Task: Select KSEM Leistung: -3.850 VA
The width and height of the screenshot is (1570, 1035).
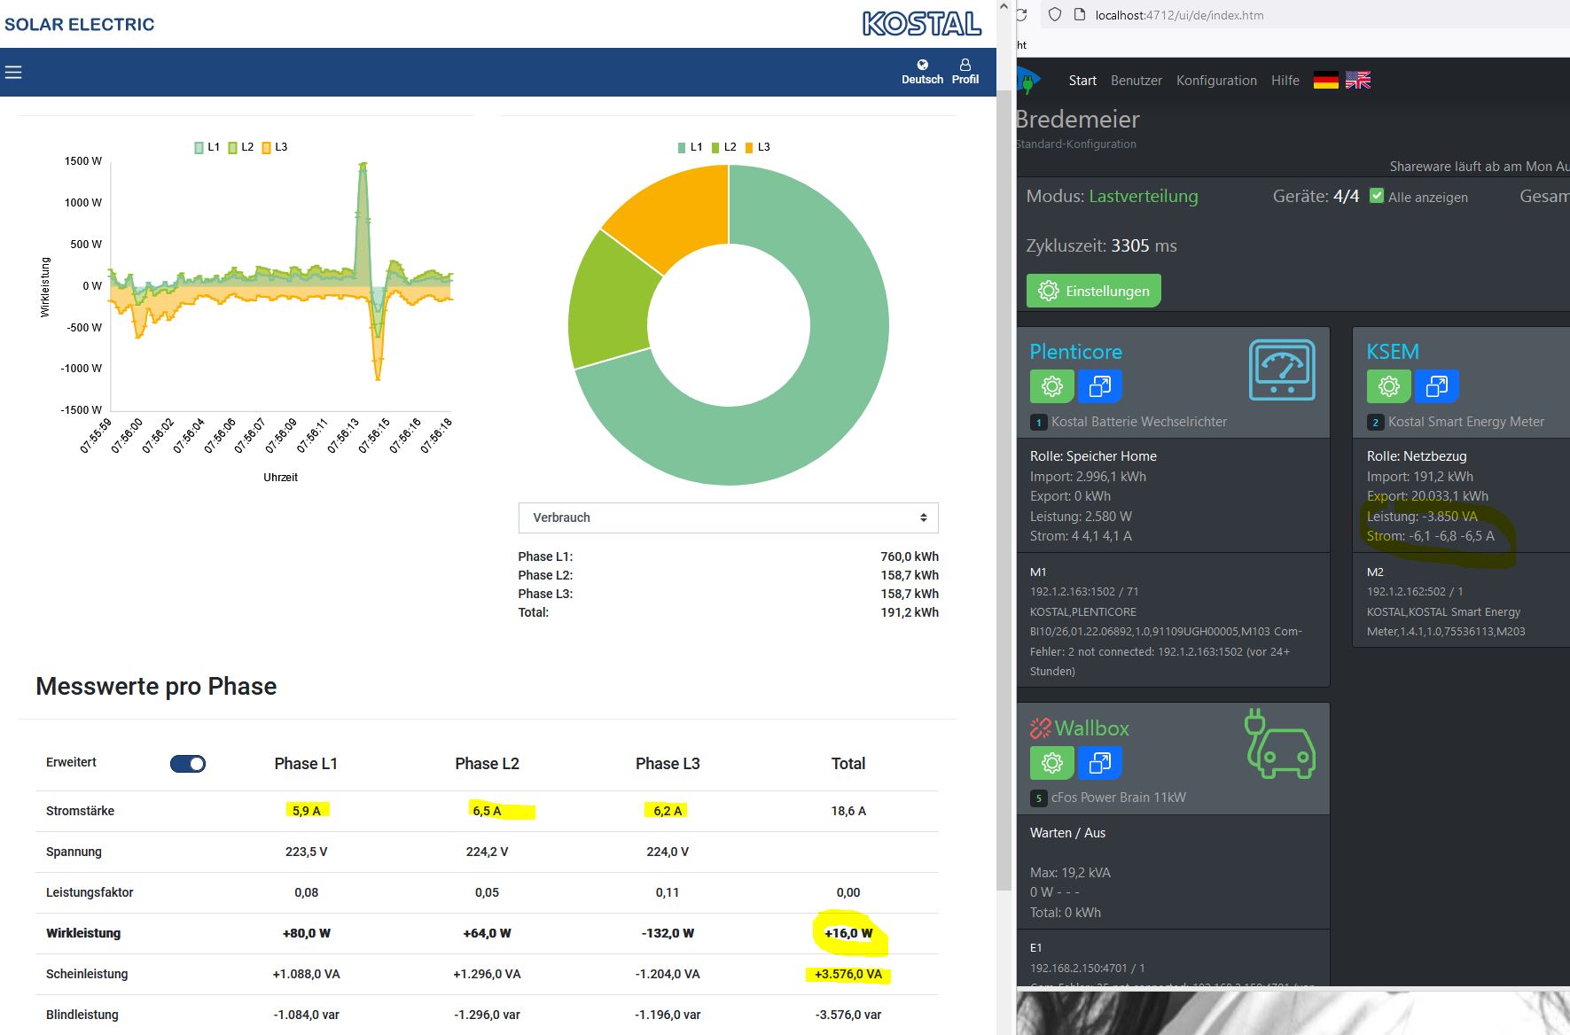Action: coord(1422,517)
